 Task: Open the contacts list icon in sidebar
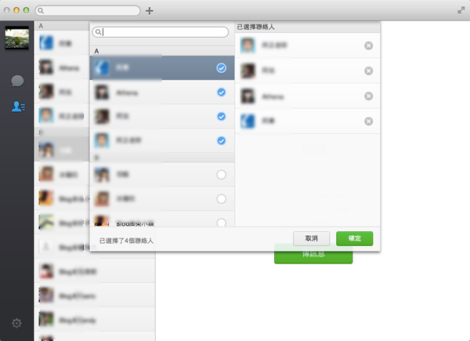pyautogui.click(x=18, y=107)
